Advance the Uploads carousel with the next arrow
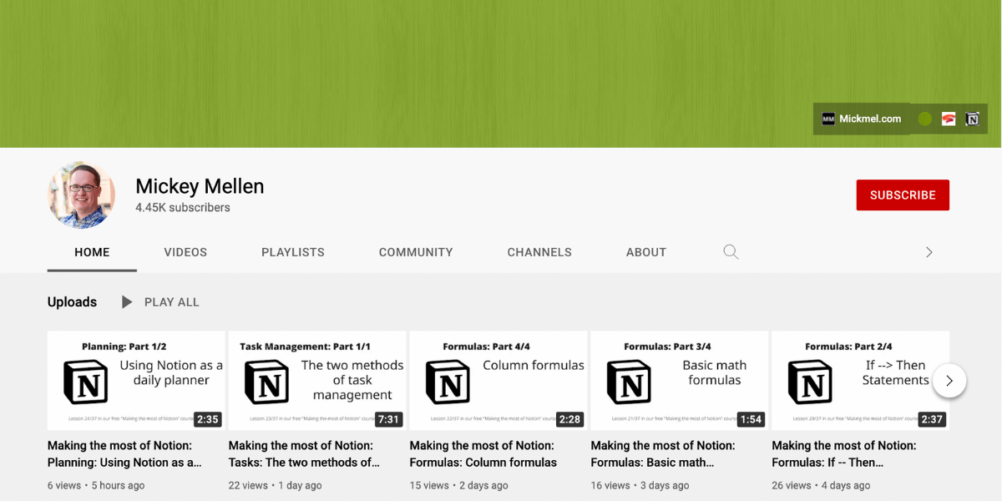The height and width of the screenshot is (501, 1002). pyautogui.click(x=949, y=381)
